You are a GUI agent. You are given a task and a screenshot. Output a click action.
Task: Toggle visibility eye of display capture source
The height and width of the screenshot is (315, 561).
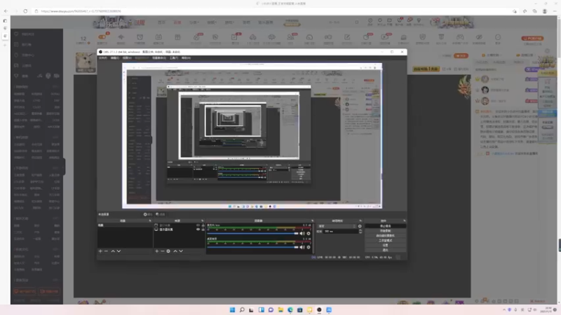(x=198, y=230)
